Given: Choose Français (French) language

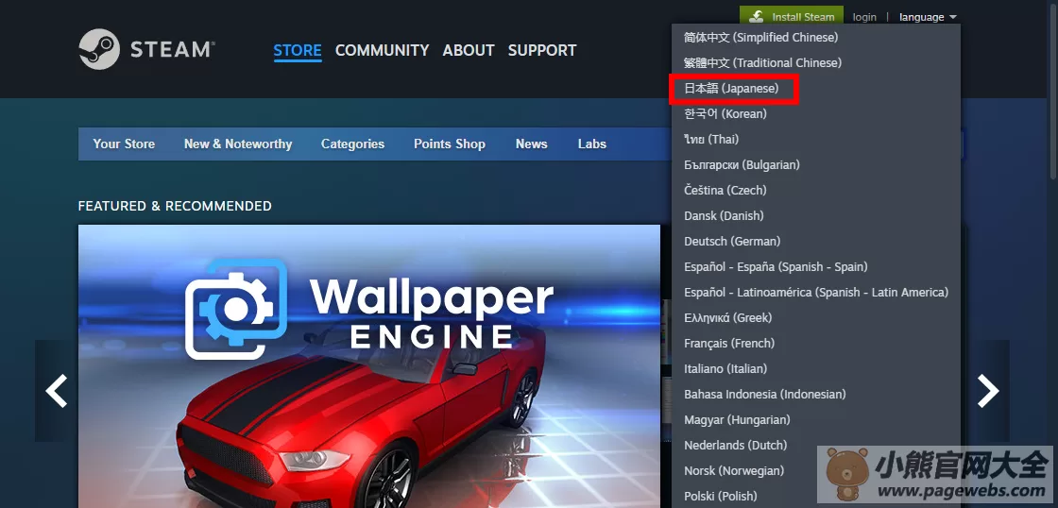Looking at the screenshot, I should tap(816, 344).
